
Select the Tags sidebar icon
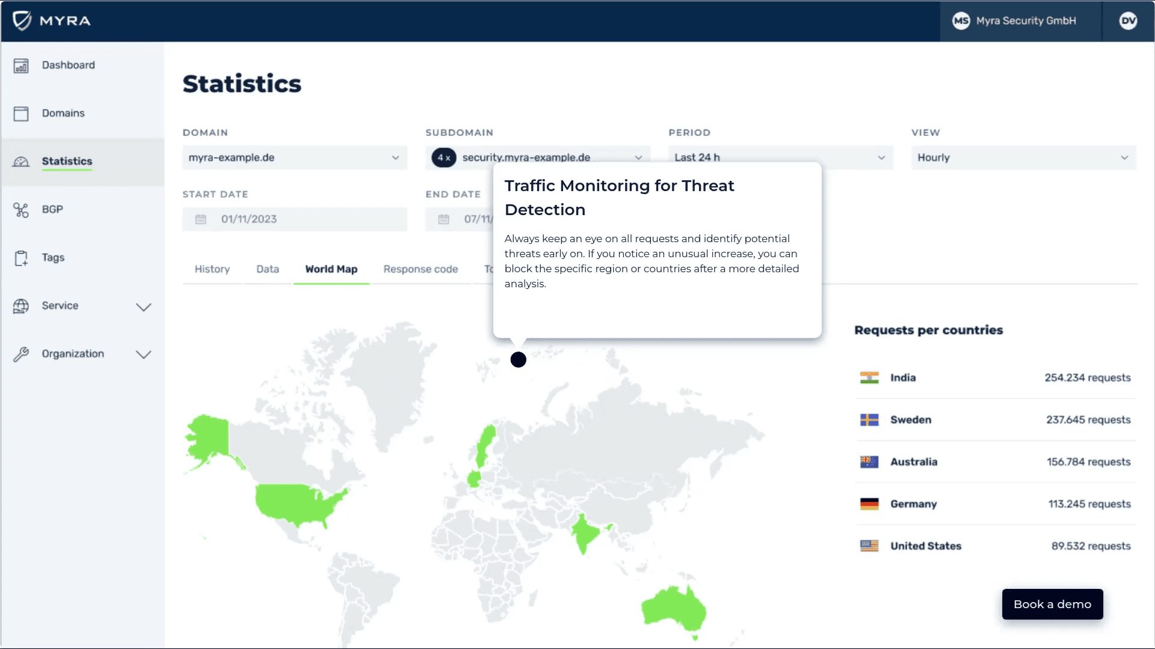(x=21, y=257)
